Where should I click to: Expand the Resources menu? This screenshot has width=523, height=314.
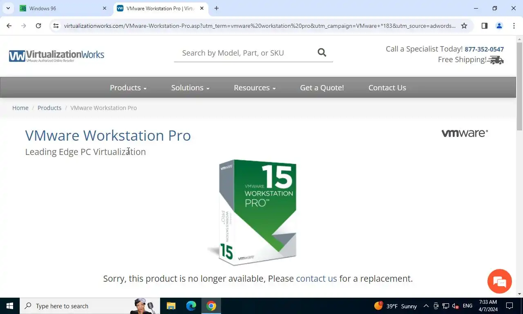[255, 87]
